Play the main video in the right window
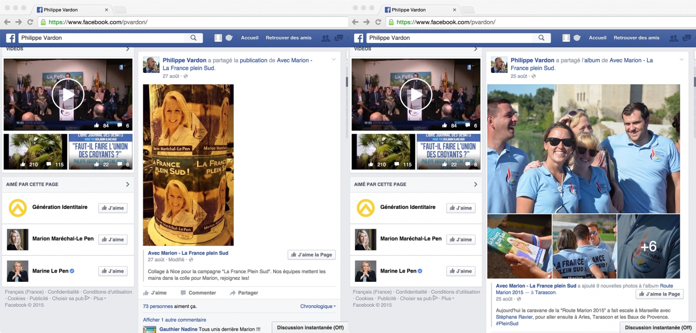This screenshot has height=333, width=696. [416, 95]
